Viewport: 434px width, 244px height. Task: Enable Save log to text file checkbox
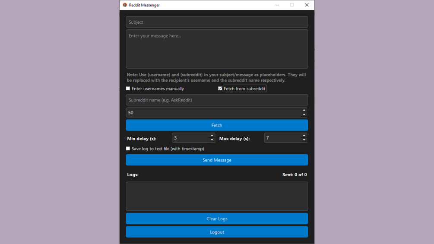click(x=128, y=149)
